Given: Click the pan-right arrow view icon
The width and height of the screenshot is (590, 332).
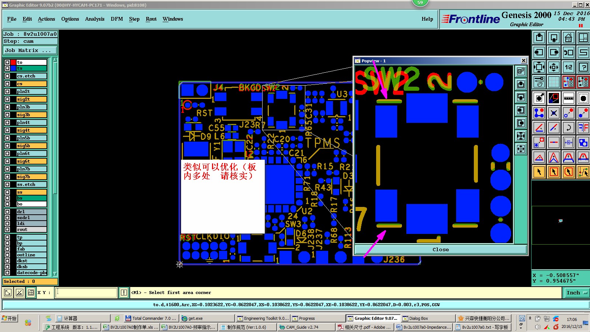Looking at the screenshot, I should [x=554, y=52].
